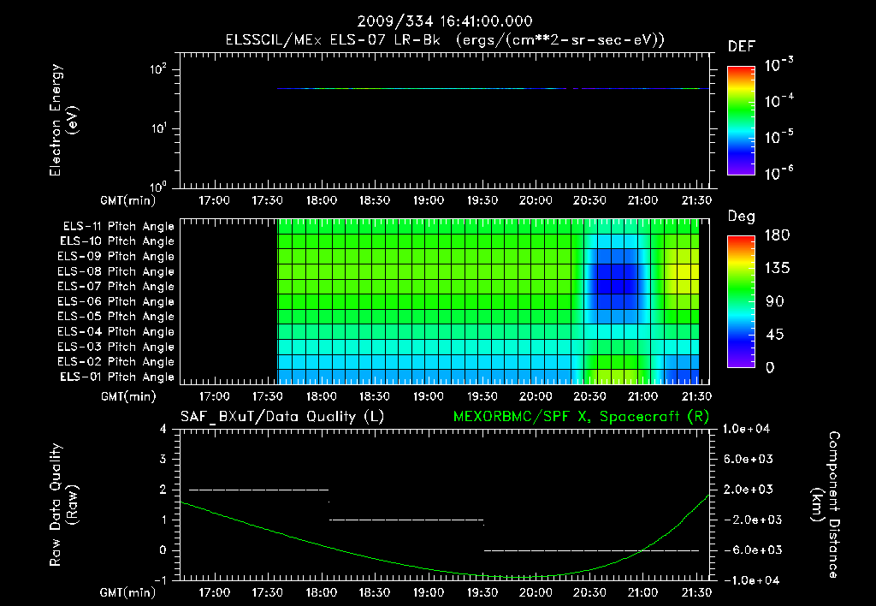The width and height of the screenshot is (876, 606).
Task: Click the ELS-03 Pitch Angle label
Action: [x=115, y=347]
